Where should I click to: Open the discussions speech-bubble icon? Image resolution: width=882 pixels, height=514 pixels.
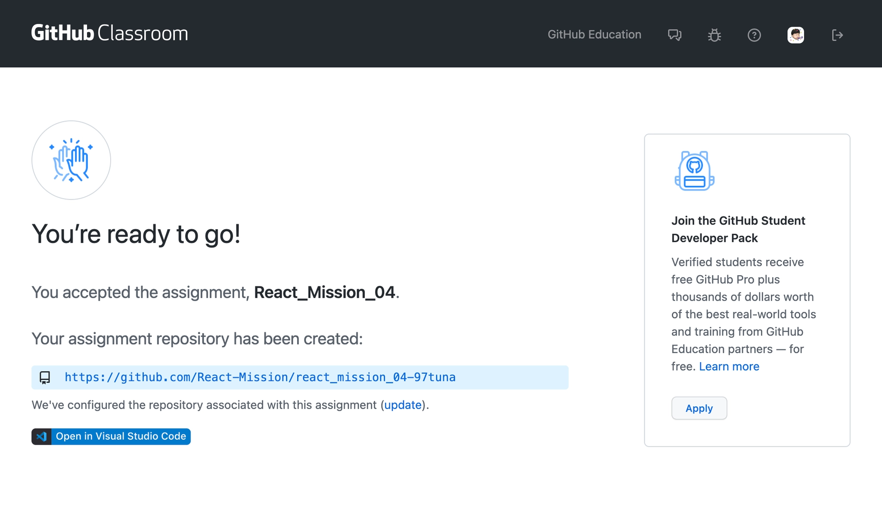[x=674, y=35]
